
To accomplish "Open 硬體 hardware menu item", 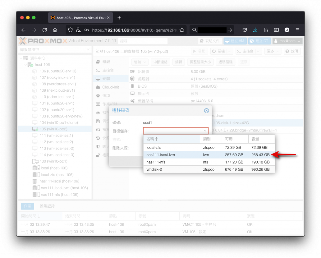I will tap(111, 78).
